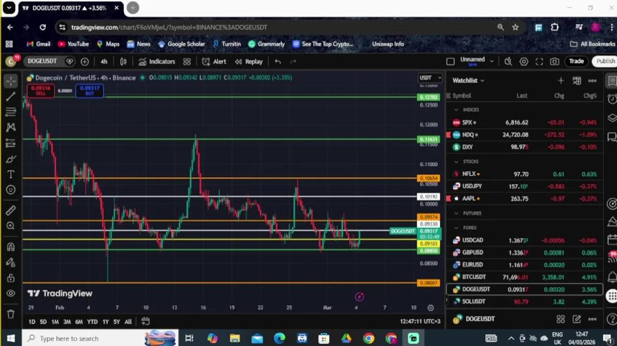The width and height of the screenshot is (617, 346).
Task: Open the go-to-date calendar
Action: click(x=145, y=321)
